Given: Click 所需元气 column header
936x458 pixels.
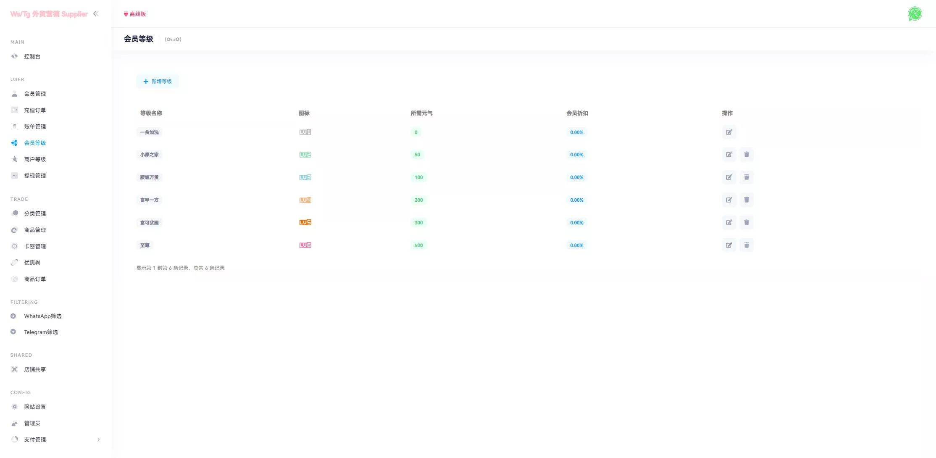Looking at the screenshot, I should 421,113.
